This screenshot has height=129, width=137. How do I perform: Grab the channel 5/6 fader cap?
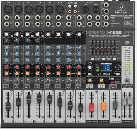(49, 99)
